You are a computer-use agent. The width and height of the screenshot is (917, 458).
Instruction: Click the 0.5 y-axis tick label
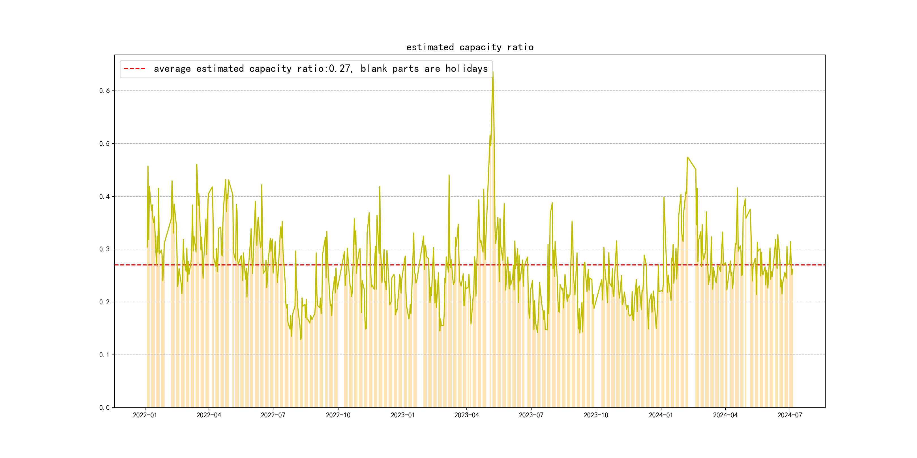click(104, 144)
